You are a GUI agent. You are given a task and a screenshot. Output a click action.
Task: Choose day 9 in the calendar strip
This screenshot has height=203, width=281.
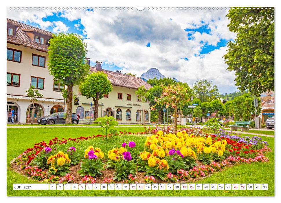(x=111, y=187)
